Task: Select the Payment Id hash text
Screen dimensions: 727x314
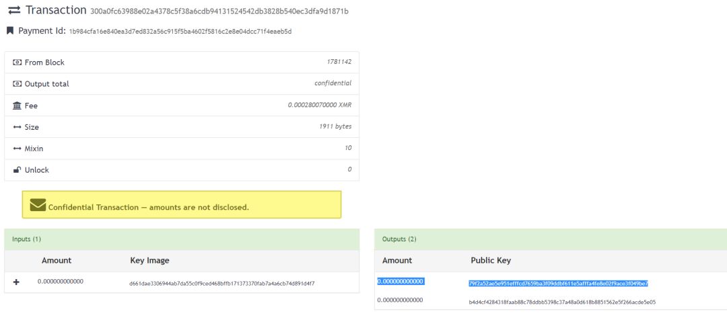Action: [x=180, y=32]
